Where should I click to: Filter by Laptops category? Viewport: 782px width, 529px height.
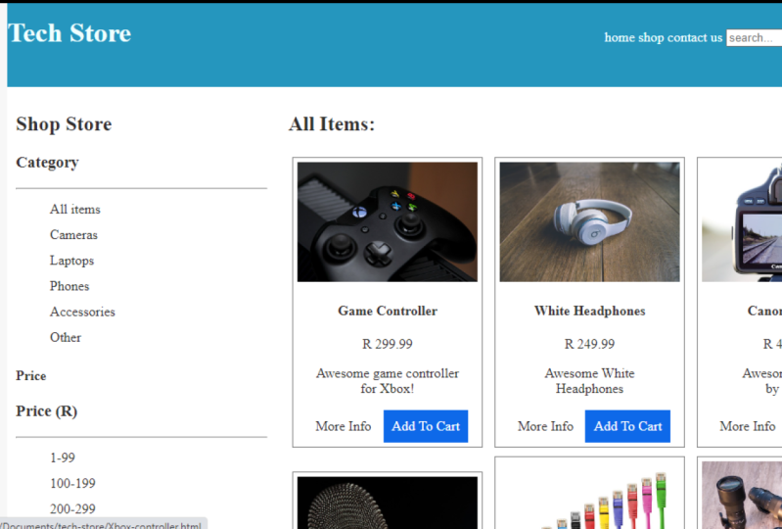(x=71, y=261)
